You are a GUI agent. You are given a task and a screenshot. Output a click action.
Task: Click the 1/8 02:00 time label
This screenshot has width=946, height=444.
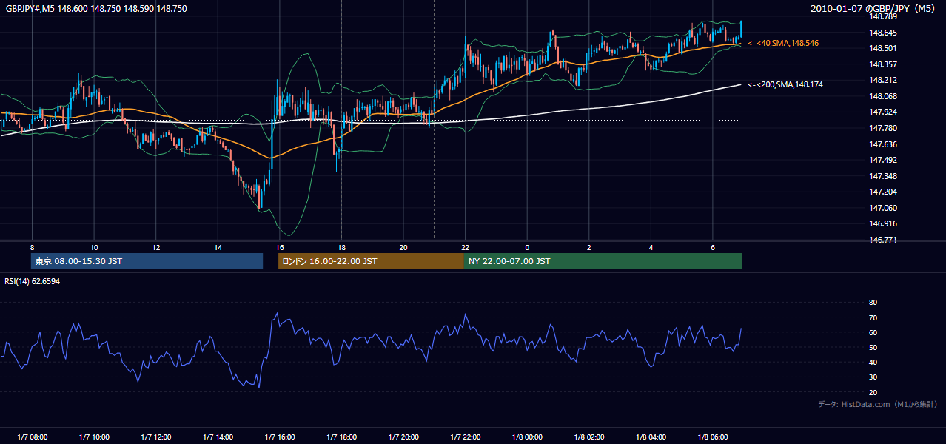click(588, 437)
